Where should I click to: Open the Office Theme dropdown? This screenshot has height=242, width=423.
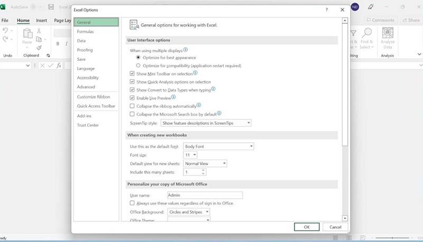(x=189, y=220)
